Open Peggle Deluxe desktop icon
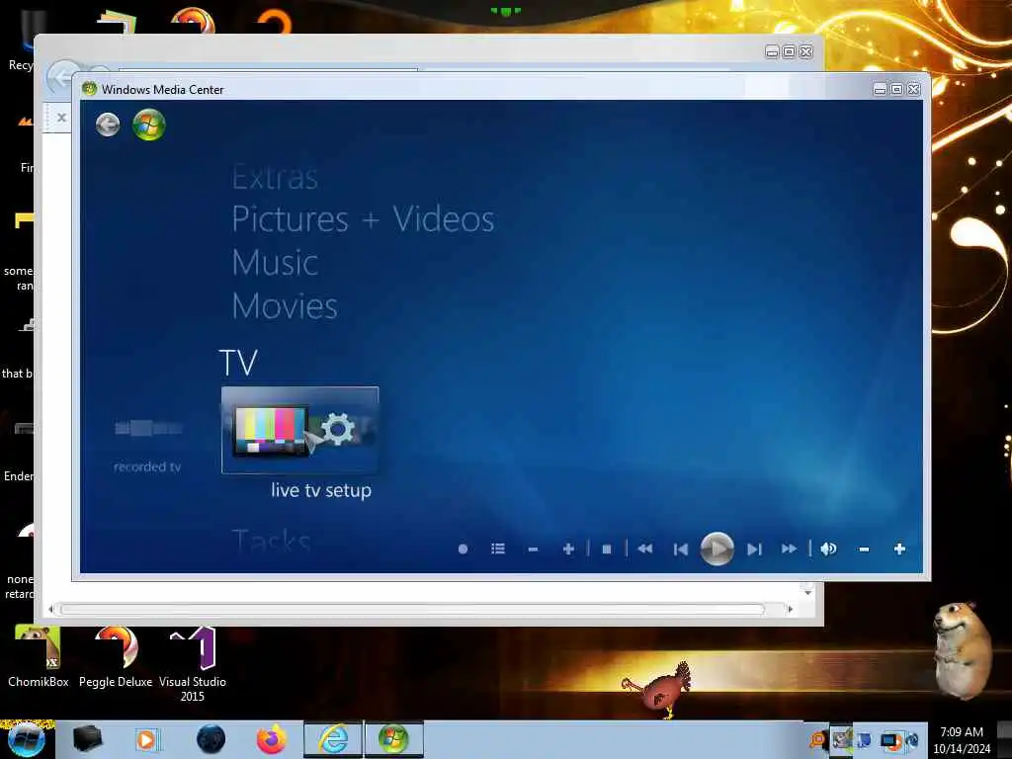 (116, 657)
